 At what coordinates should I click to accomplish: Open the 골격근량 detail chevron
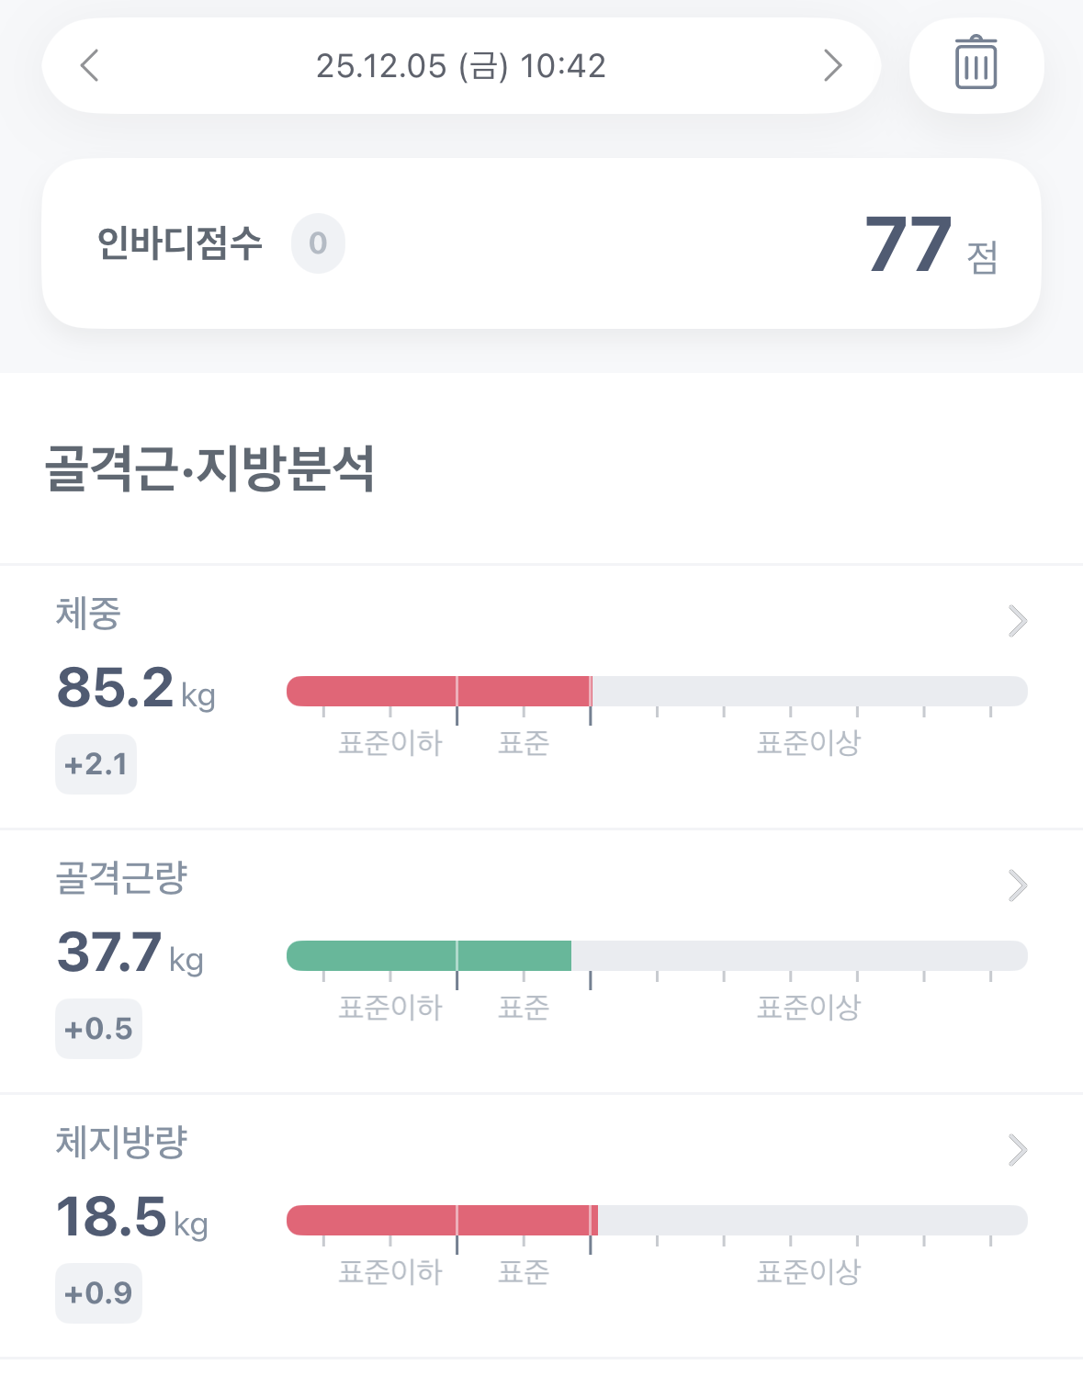(x=1017, y=885)
